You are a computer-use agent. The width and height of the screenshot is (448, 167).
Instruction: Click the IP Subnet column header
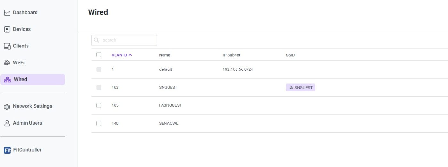coord(231,55)
